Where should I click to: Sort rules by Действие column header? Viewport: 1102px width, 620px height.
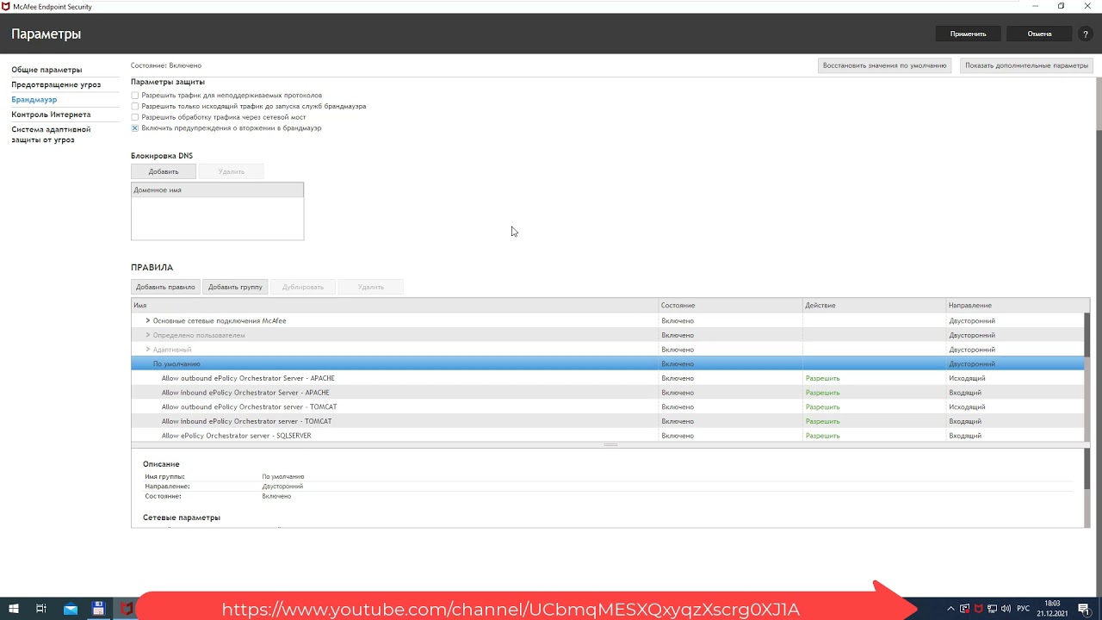[874, 306]
